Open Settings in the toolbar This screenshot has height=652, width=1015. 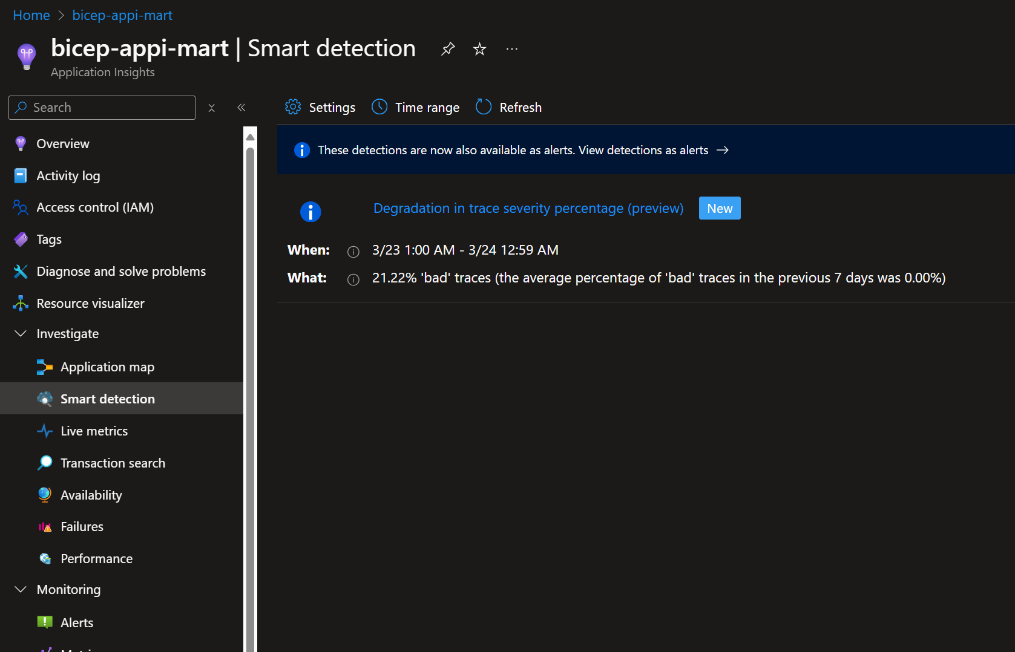320,107
